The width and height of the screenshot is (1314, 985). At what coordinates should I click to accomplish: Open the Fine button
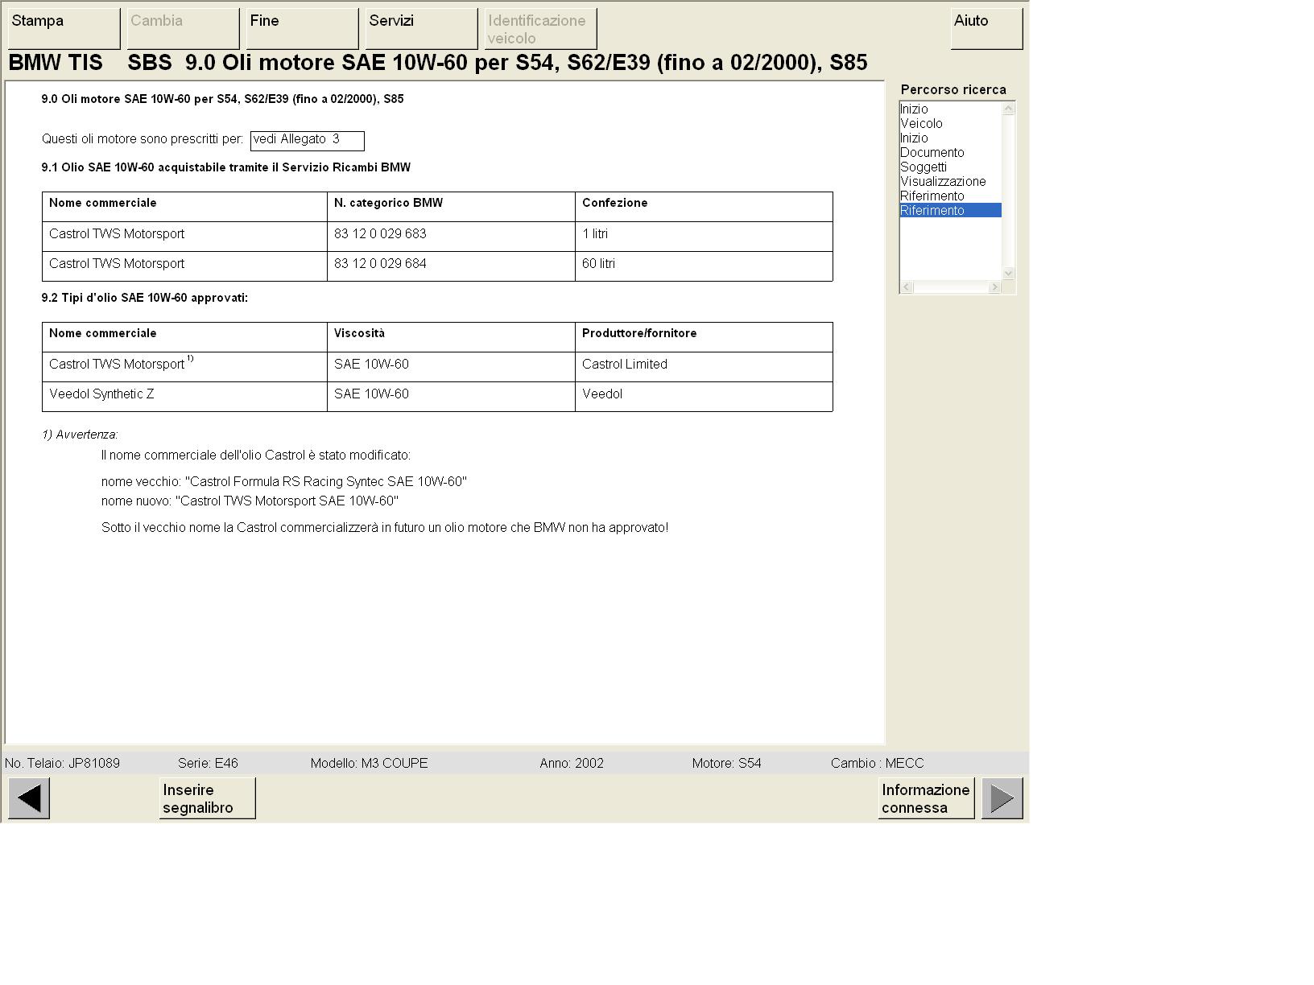pos(303,29)
